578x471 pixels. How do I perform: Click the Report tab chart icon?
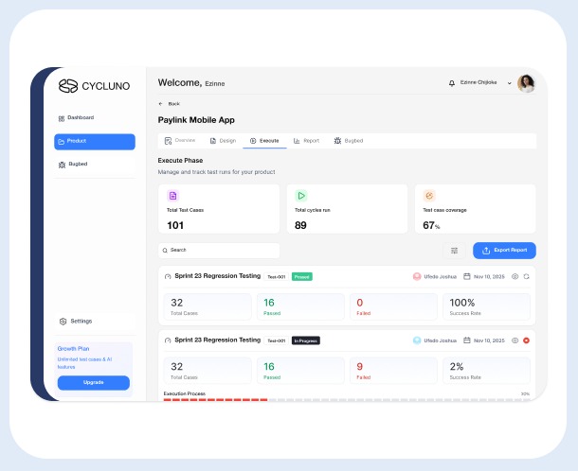tap(297, 141)
